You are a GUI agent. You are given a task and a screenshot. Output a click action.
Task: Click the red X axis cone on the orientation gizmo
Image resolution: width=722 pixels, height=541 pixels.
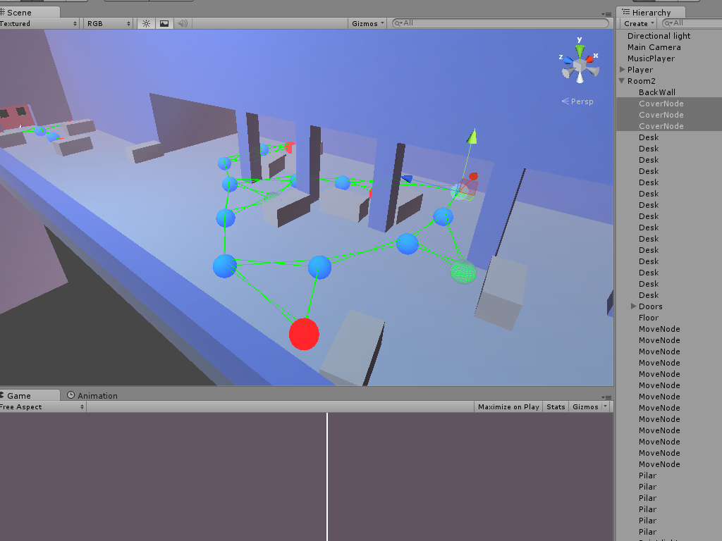pyautogui.click(x=590, y=59)
